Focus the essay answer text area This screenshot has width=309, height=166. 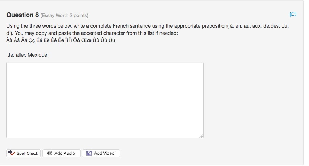click(x=105, y=100)
